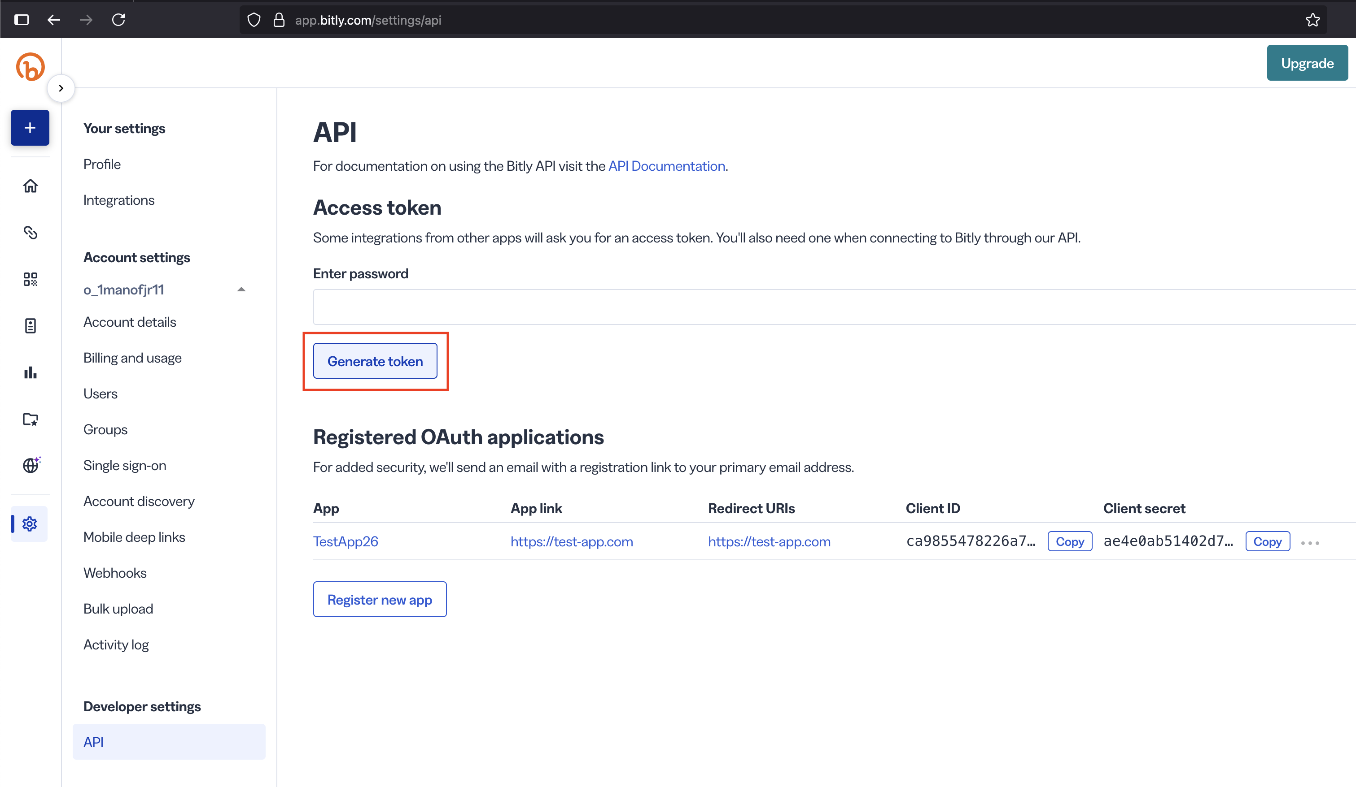The width and height of the screenshot is (1356, 787).
Task: Open the Home icon in the sidebar
Action: [x=30, y=186]
